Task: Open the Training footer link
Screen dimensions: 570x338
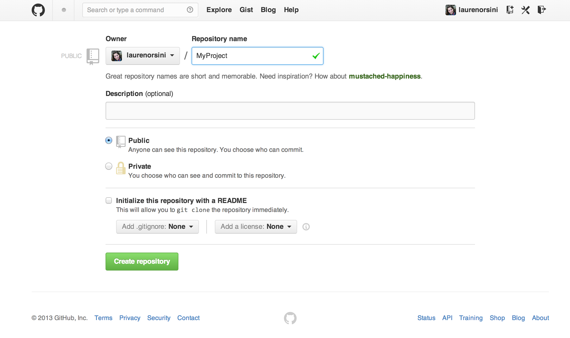Action: (471, 318)
